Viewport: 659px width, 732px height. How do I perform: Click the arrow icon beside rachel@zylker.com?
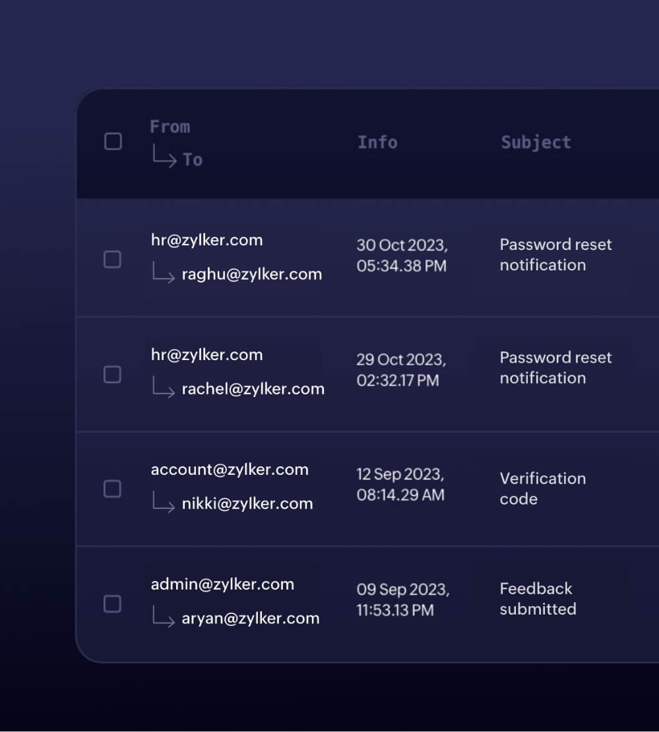click(x=163, y=388)
